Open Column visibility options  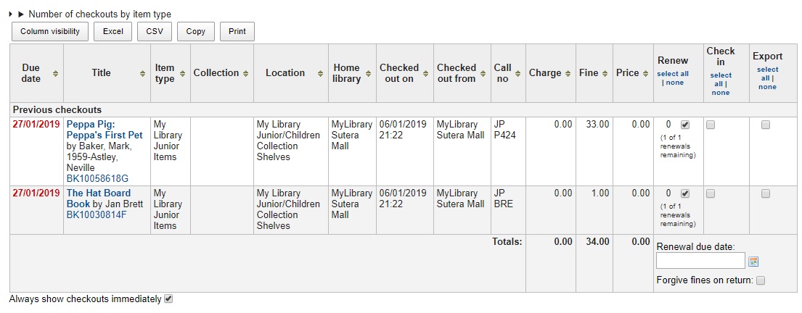50,31
